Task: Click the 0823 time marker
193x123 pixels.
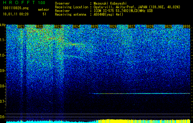Action: [58, 26]
